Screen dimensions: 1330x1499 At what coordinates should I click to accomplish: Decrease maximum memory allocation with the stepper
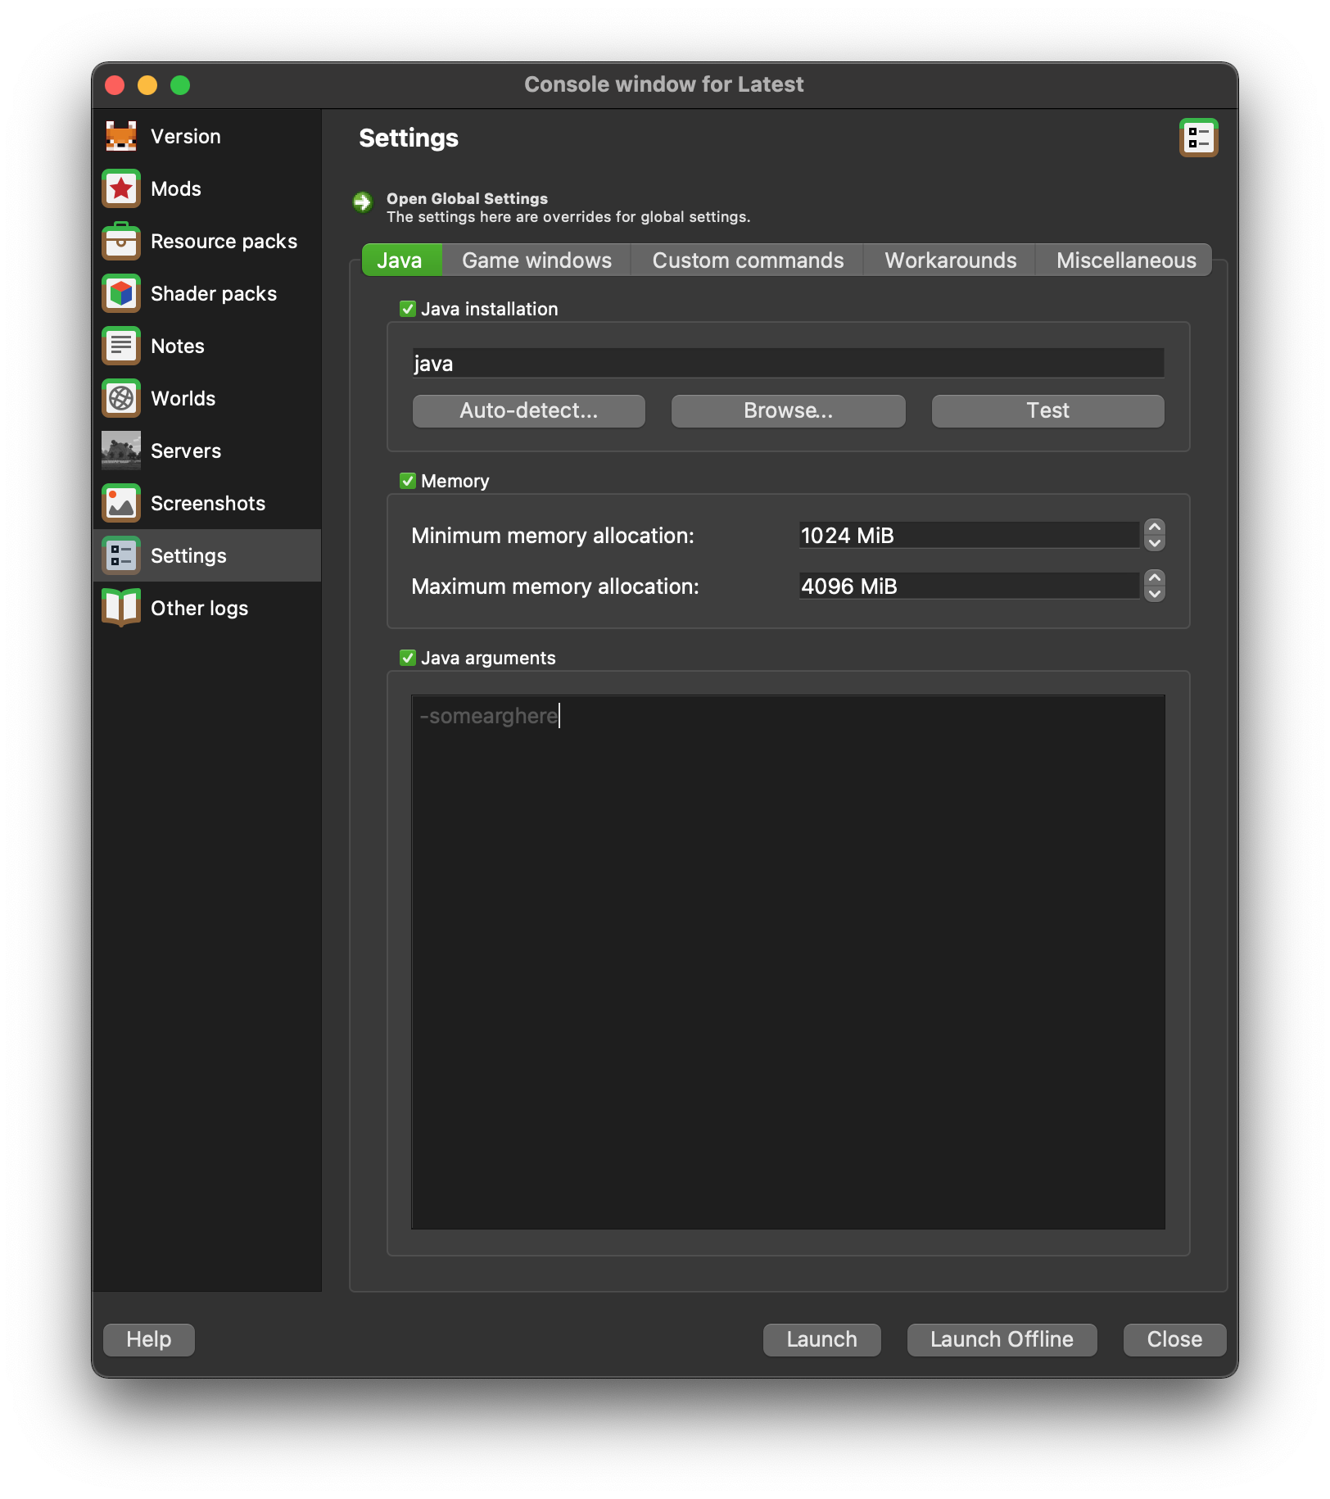pyautogui.click(x=1154, y=592)
